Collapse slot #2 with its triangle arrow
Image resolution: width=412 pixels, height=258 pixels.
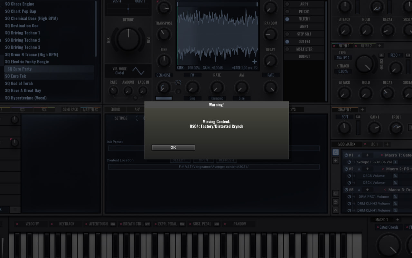point(359,169)
